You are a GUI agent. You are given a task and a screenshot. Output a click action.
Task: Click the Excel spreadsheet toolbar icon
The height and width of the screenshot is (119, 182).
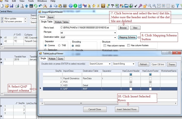coord(117,6)
